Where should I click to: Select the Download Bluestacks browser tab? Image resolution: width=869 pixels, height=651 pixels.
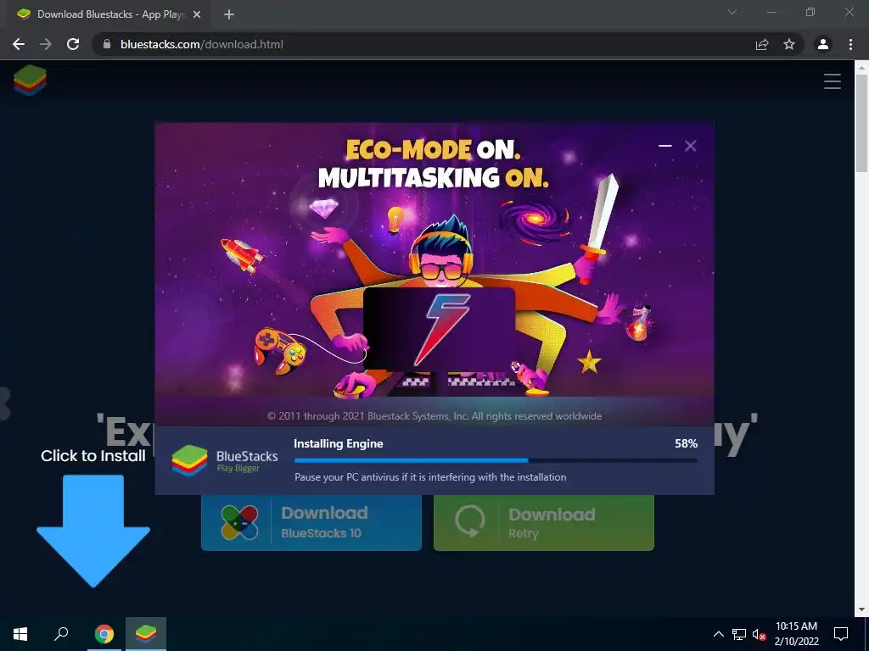[109, 14]
